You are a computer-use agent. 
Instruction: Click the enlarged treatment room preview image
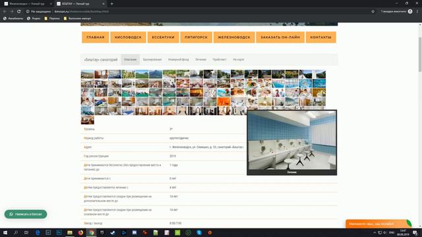pyautogui.click(x=291, y=140)
